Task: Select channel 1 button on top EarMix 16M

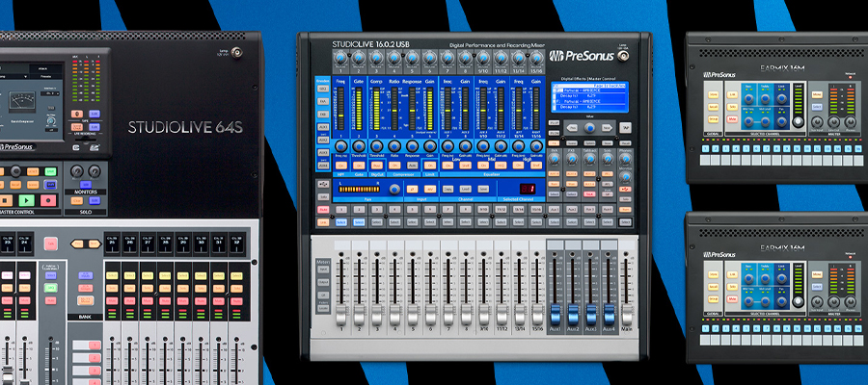Action: click(x=706, y=148)
